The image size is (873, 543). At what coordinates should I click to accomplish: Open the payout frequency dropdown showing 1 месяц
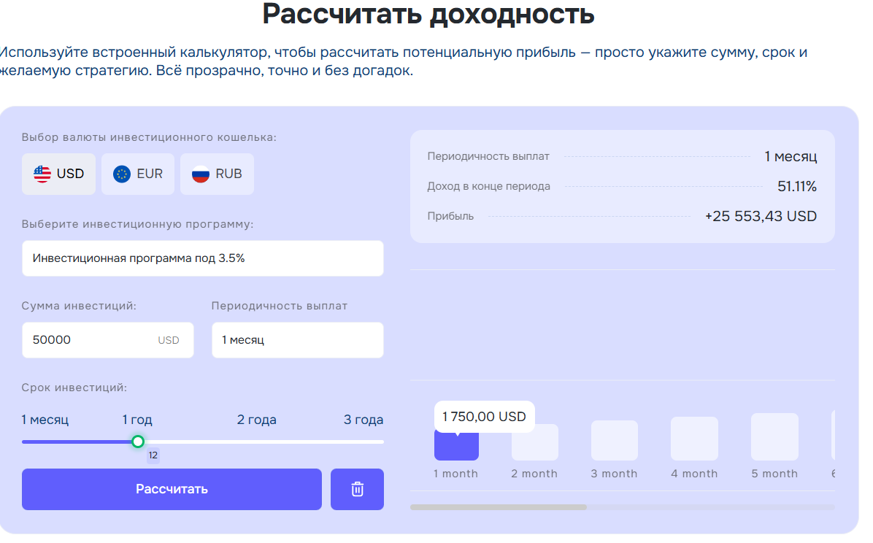pos(297,339)
